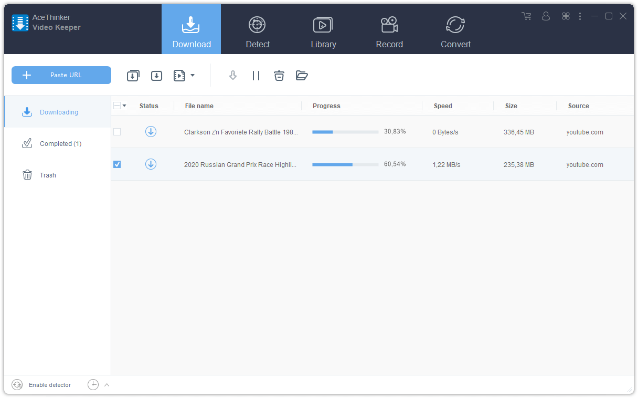Open the Completed (1) list in sidebar
Screen dimensions: 638x398
pos(60,143)
